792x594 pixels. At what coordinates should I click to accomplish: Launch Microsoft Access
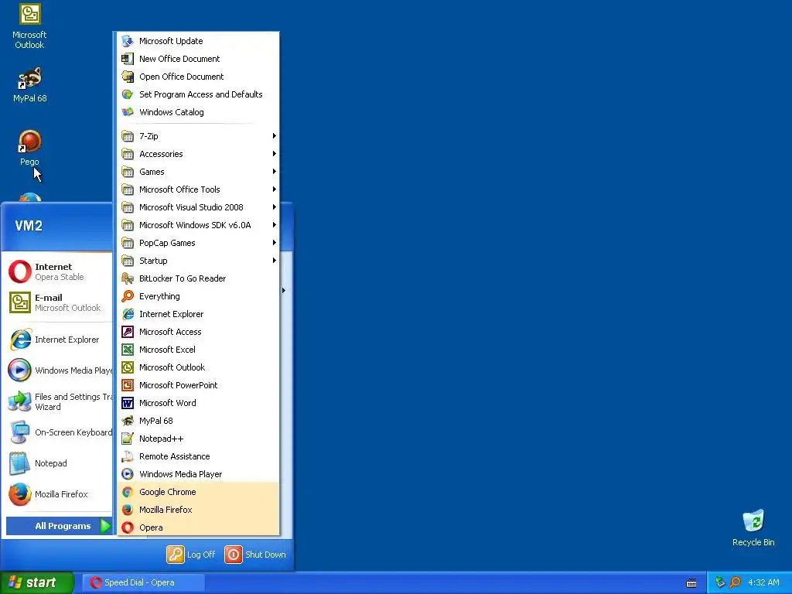(x=198, y=332)
